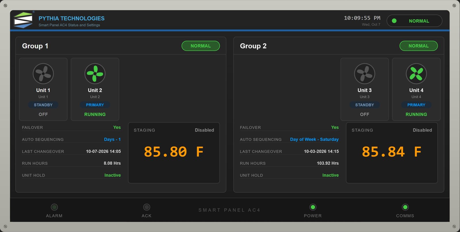Screen dimensions: 460x232
Task: Click the PYTHIA TECHNOLOGIES header title
Action: pyautogui.click(x=72, y=18)
